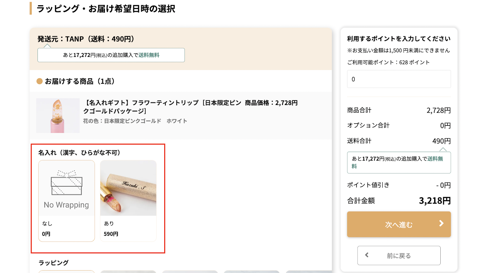Click the ラッピング section heading
Screen dimensions: 492x273
pyautogui.click(x=54, y=263)
